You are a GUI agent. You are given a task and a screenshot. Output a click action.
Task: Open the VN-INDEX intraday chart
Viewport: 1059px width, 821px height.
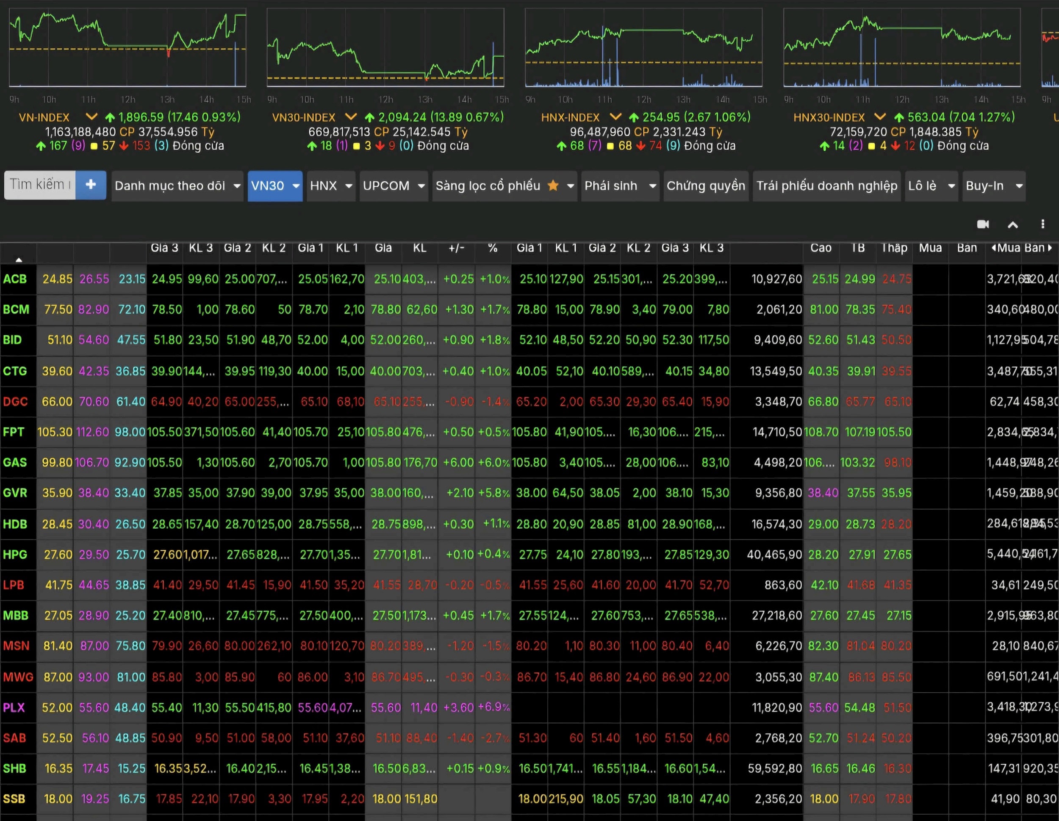tap(128, 47)
